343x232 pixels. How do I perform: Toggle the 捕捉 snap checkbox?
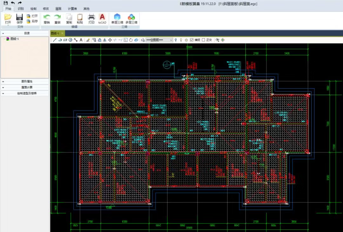(x=192, y=40)
